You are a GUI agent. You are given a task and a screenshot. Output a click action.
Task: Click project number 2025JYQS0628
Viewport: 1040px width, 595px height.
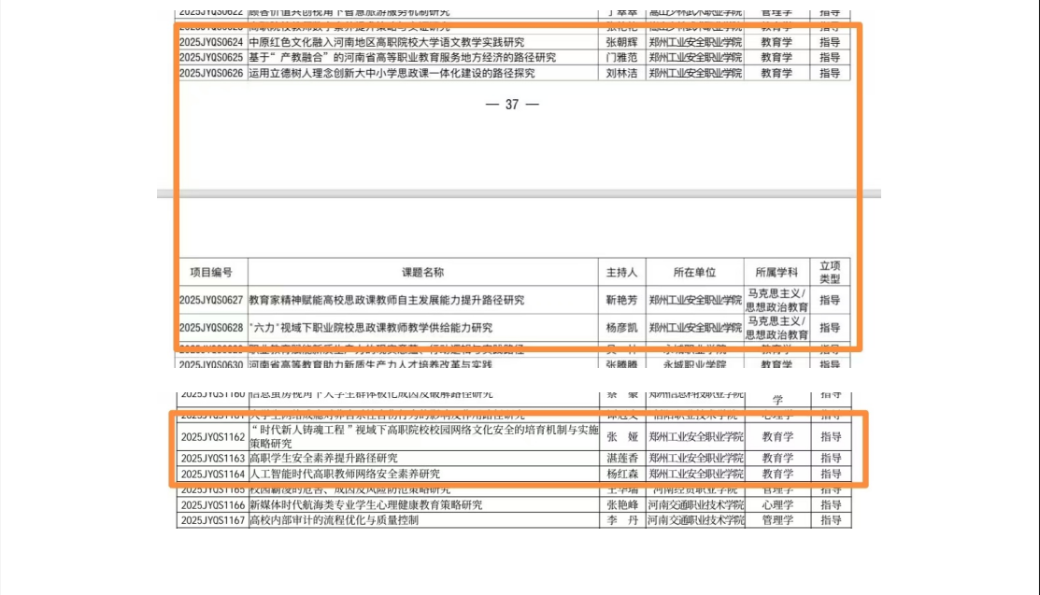pos(211,328)
